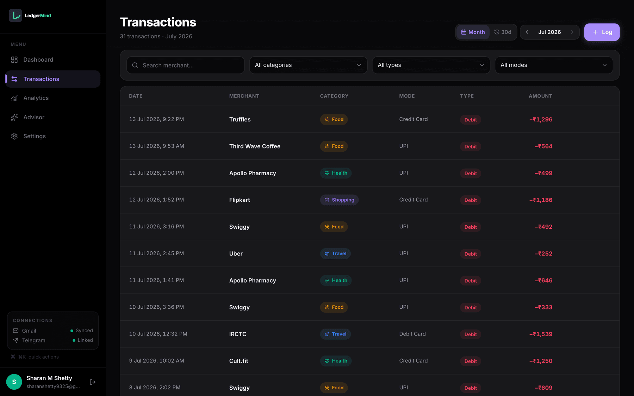The width and height of the screenshot is (634, 396).
Task: Click the Jul 2026 month label
Action: pyautogui.click(x=549, y=32)
